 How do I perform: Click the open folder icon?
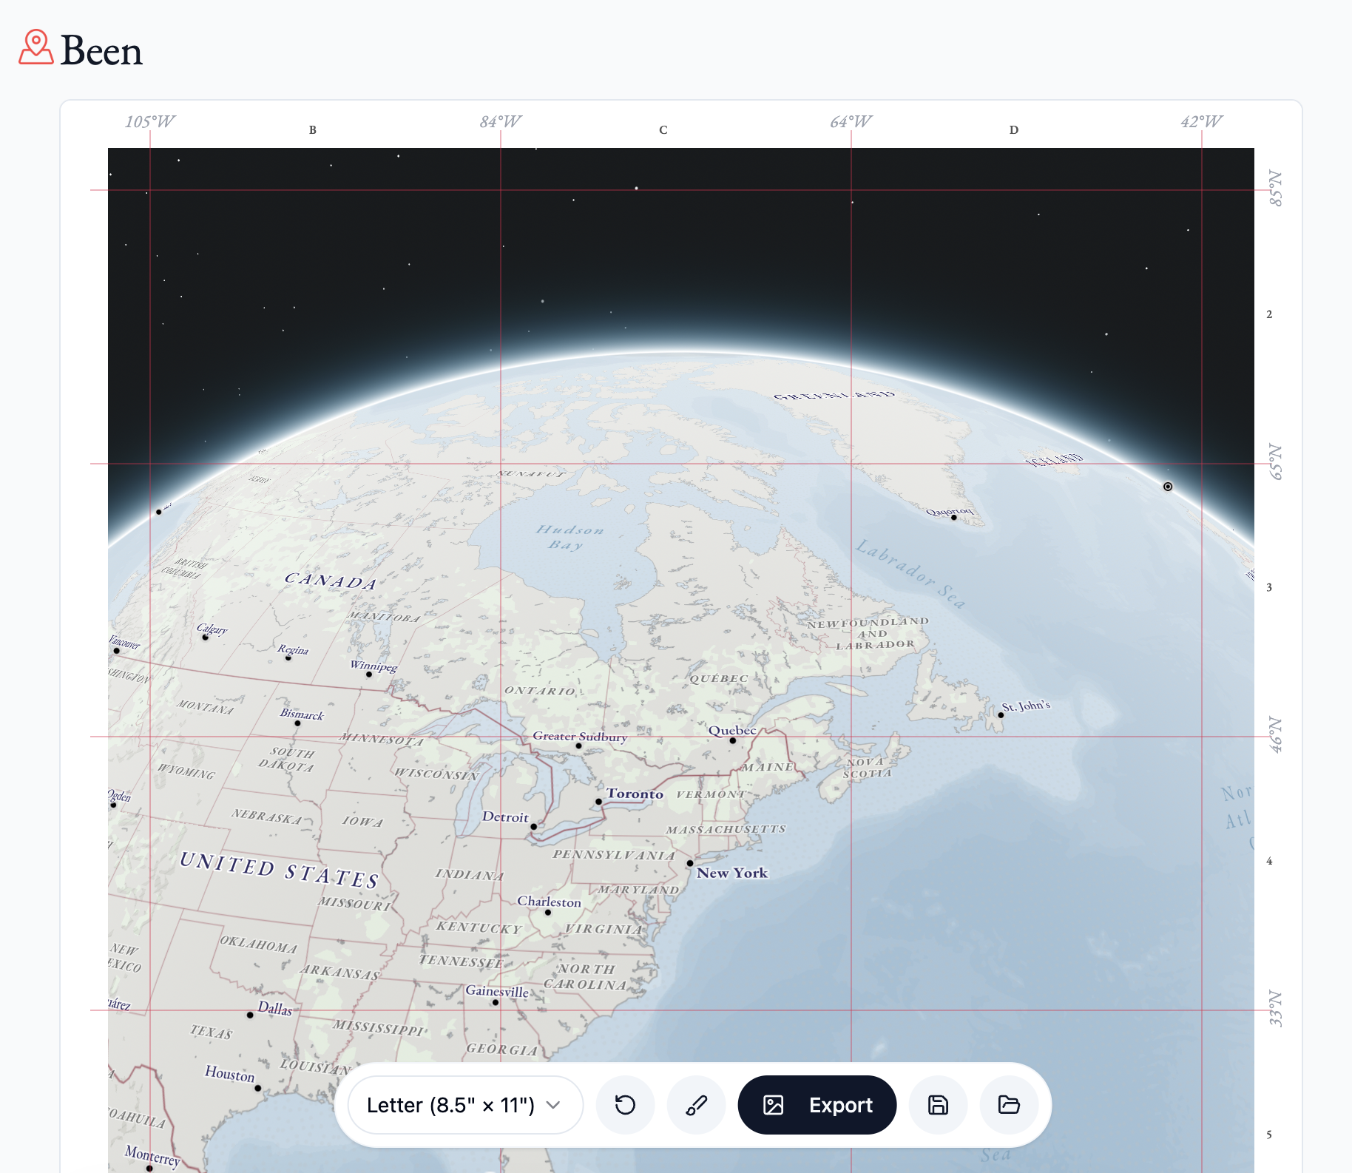[1009, 1105]
